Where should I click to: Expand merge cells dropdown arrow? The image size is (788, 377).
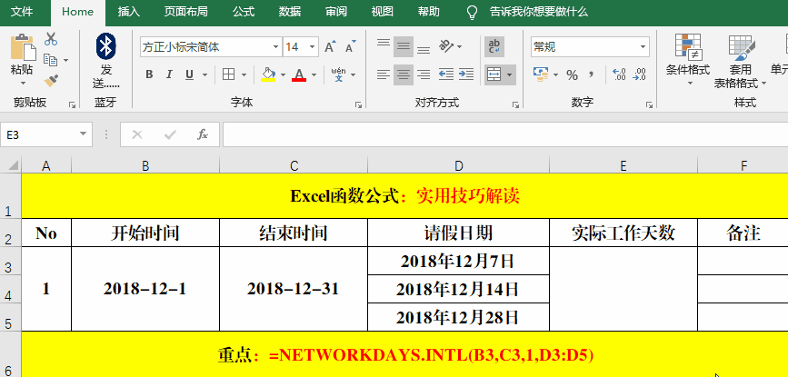510,74
